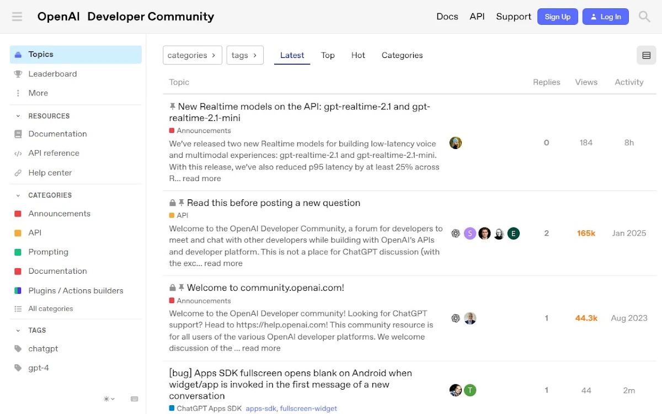Click green T avatar on Apps SDK topic
Viewport: 662px width, 414px height.
[x=470, y=390]
